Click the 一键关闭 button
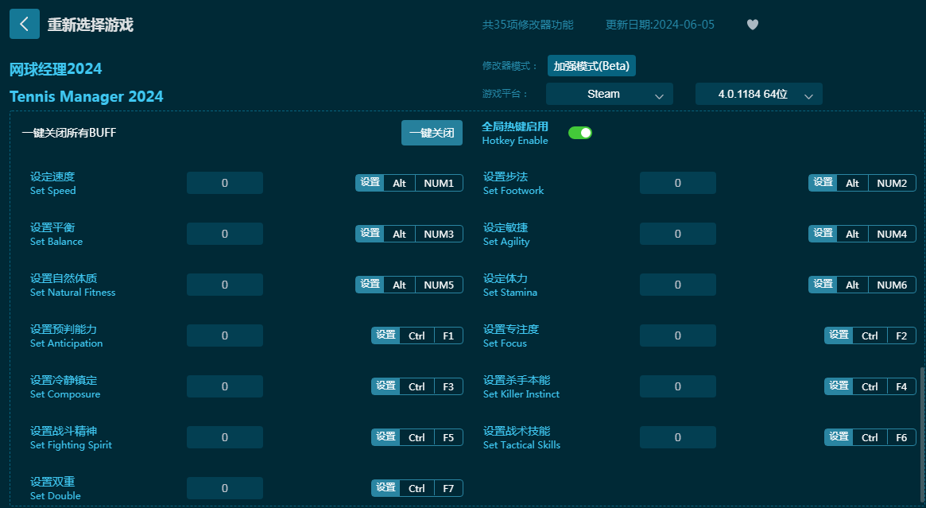This screenshot has width=926, height=508. point(432,133)
